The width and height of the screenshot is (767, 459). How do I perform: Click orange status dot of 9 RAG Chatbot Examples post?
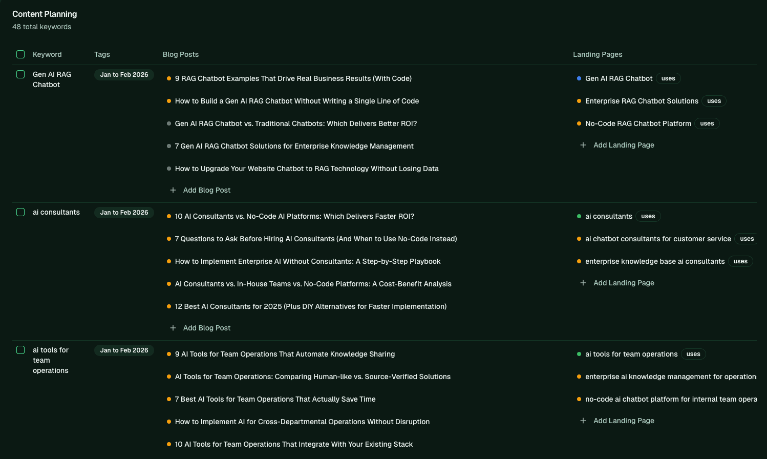click(x=169, y=78)
